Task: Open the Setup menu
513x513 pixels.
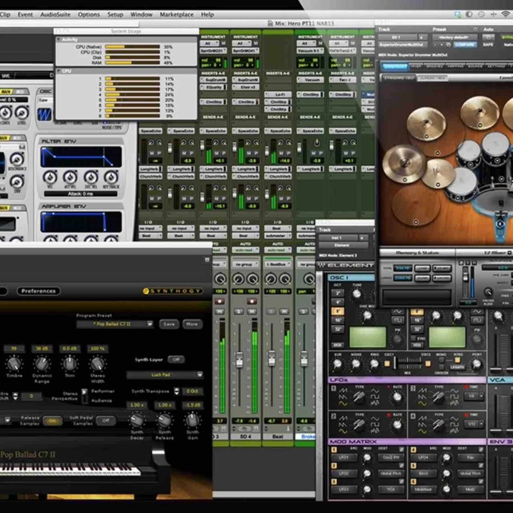Action: (115, 14)
